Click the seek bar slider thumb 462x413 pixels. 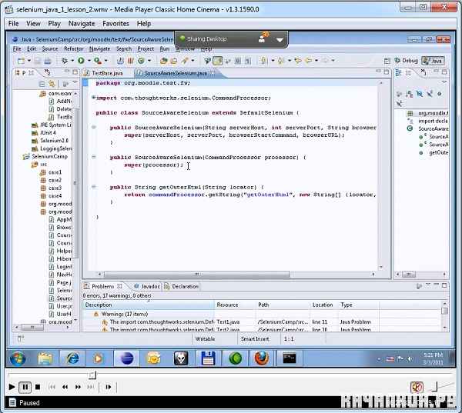tap(92, 375)
